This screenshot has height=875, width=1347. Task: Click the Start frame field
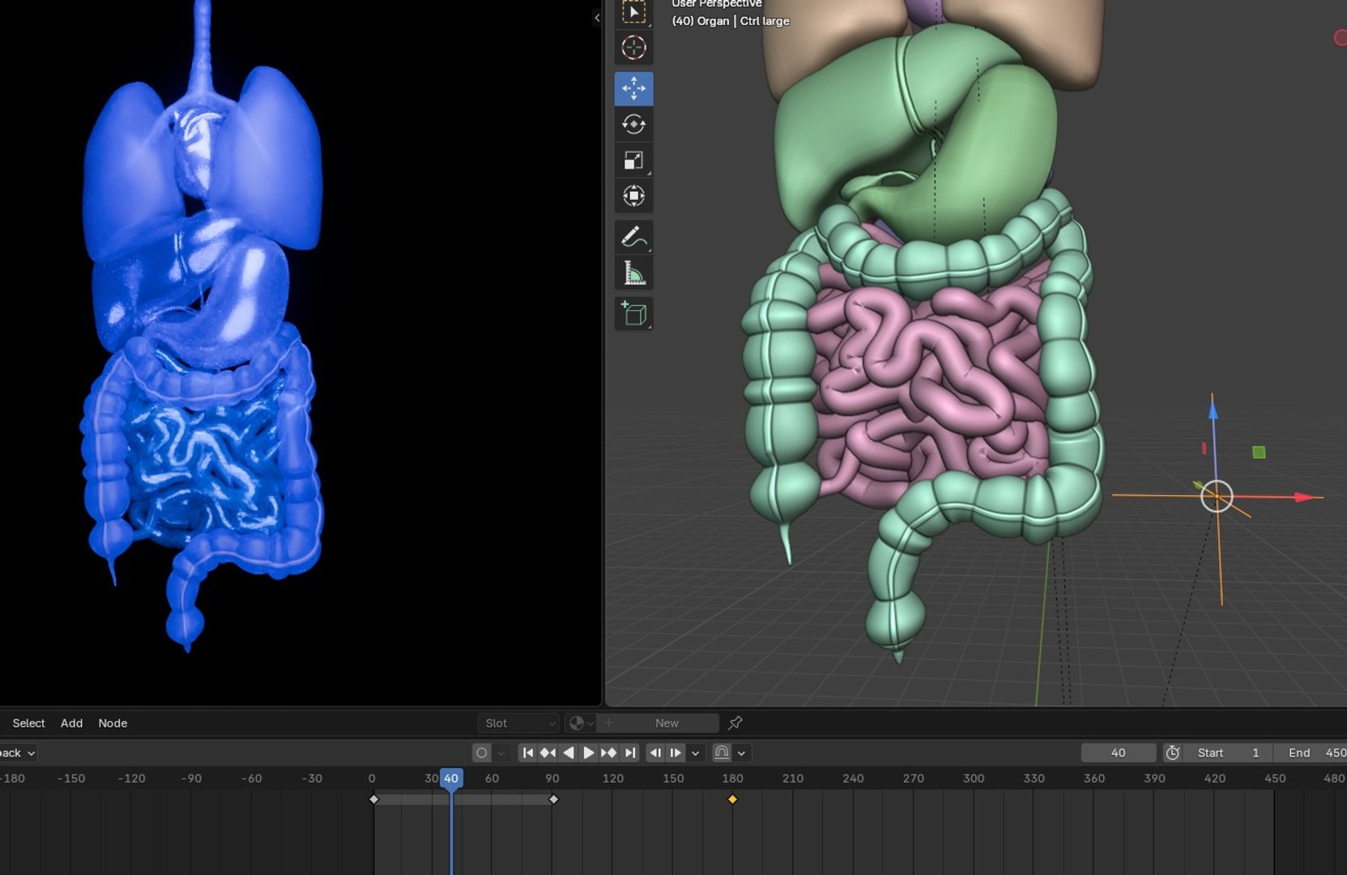[1228, 753]
